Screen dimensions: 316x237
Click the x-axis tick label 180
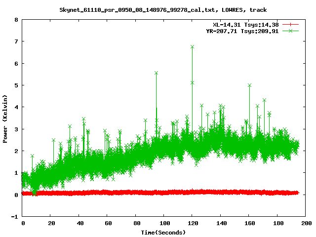(x=277, y=223)
